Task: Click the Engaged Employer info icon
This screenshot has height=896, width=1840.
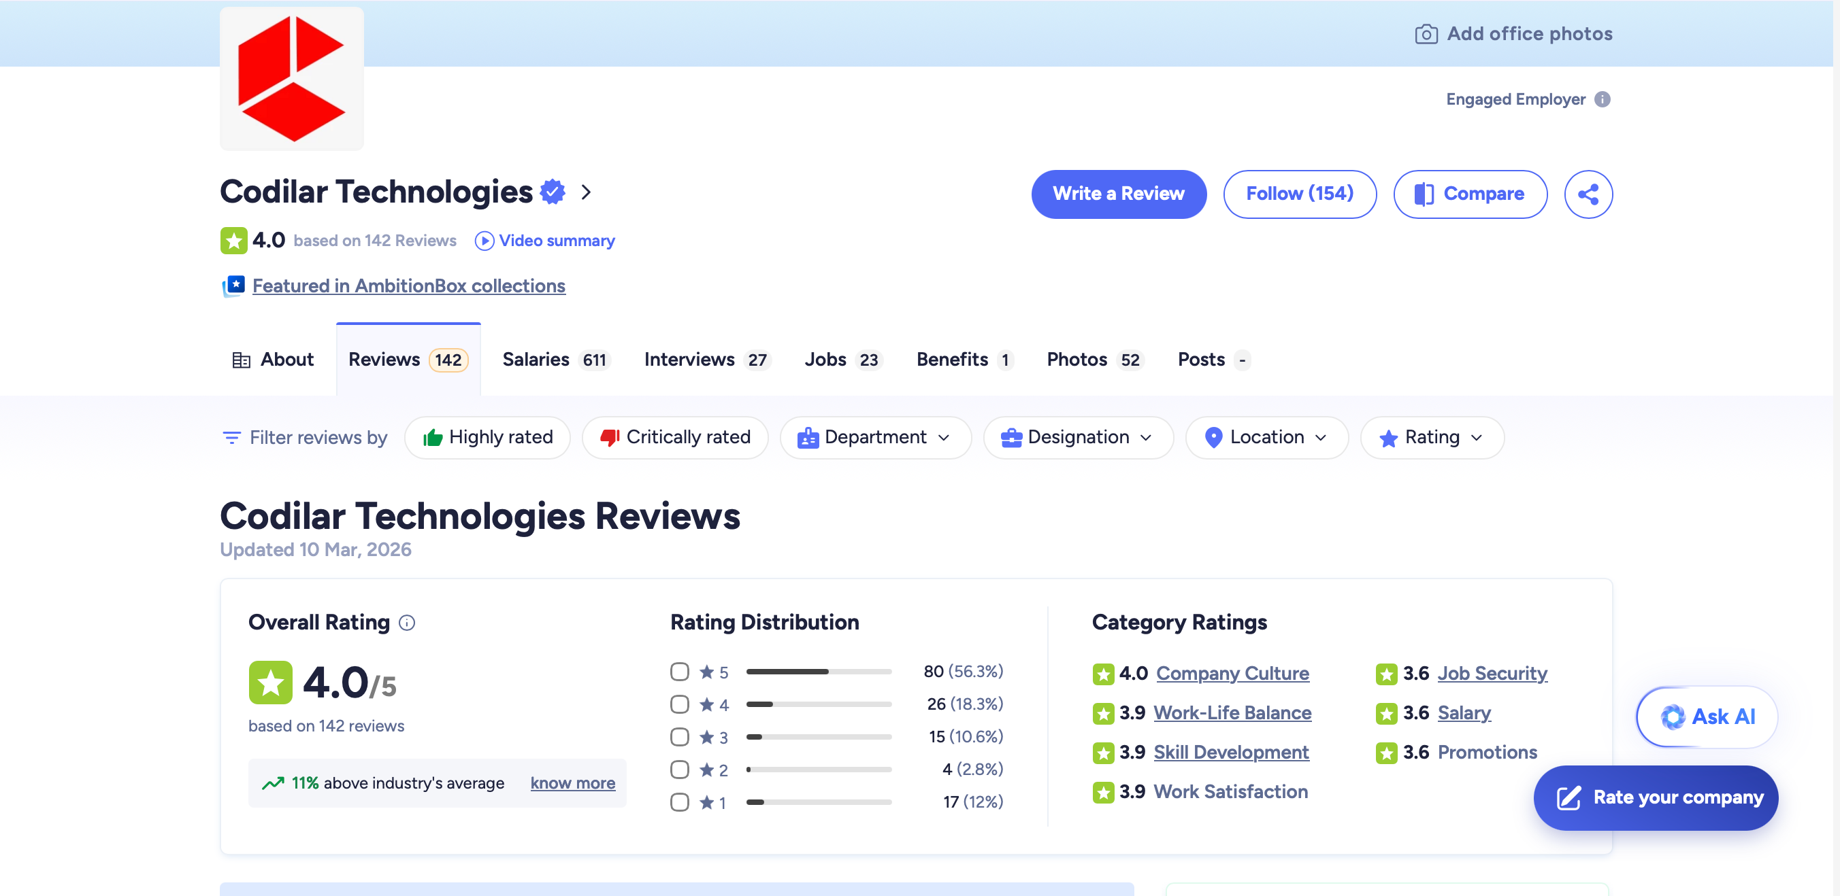Action: 1602,99
